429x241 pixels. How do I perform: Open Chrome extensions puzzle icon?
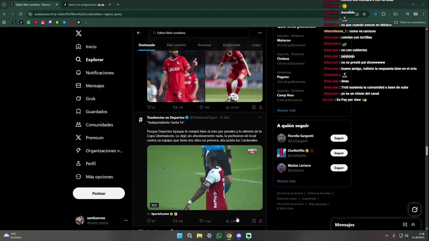point(383,14)
